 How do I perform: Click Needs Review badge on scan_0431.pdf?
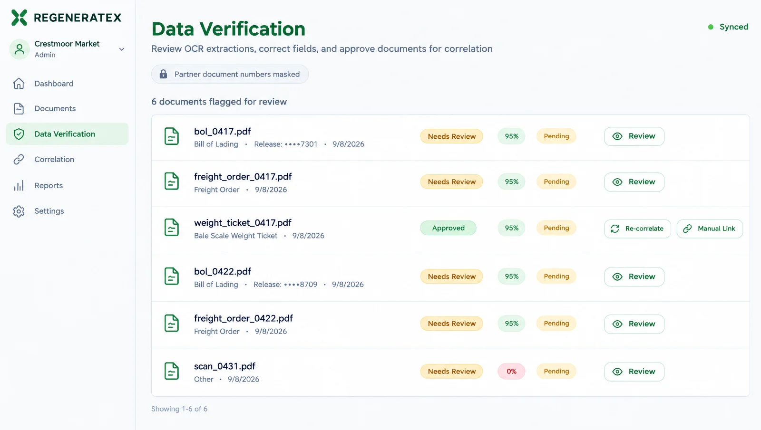451,372
